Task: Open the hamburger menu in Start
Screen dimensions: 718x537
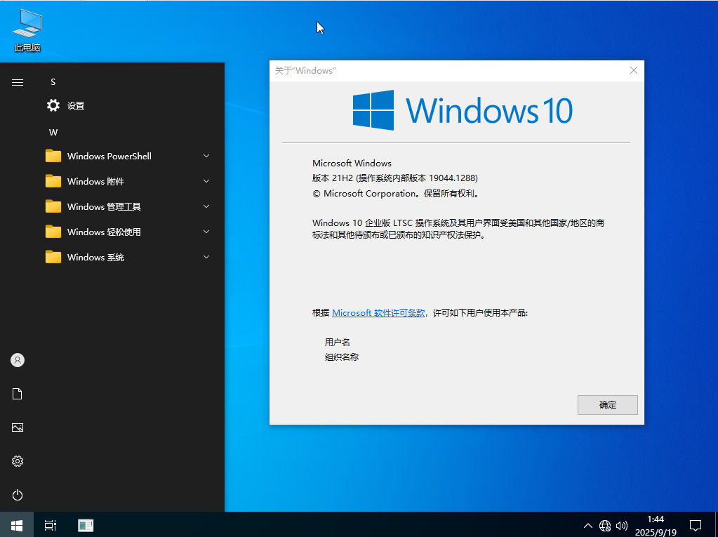Action: pos(18,82)
